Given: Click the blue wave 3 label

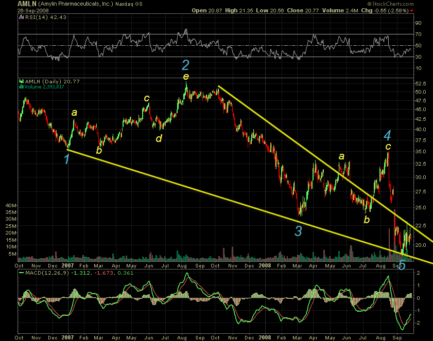Looking at the screenshot, I should 298,231.
